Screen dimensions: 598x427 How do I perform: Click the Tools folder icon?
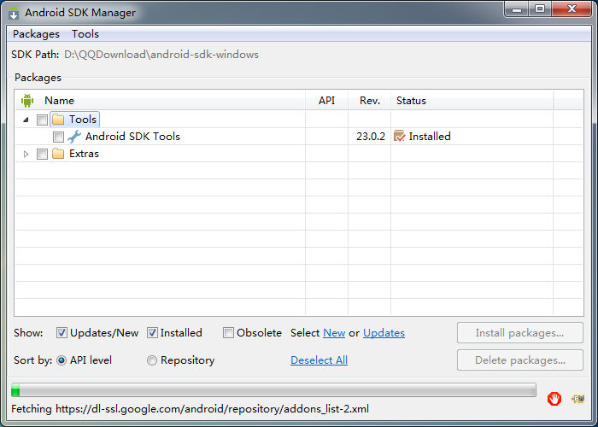(x=58, y=120)
